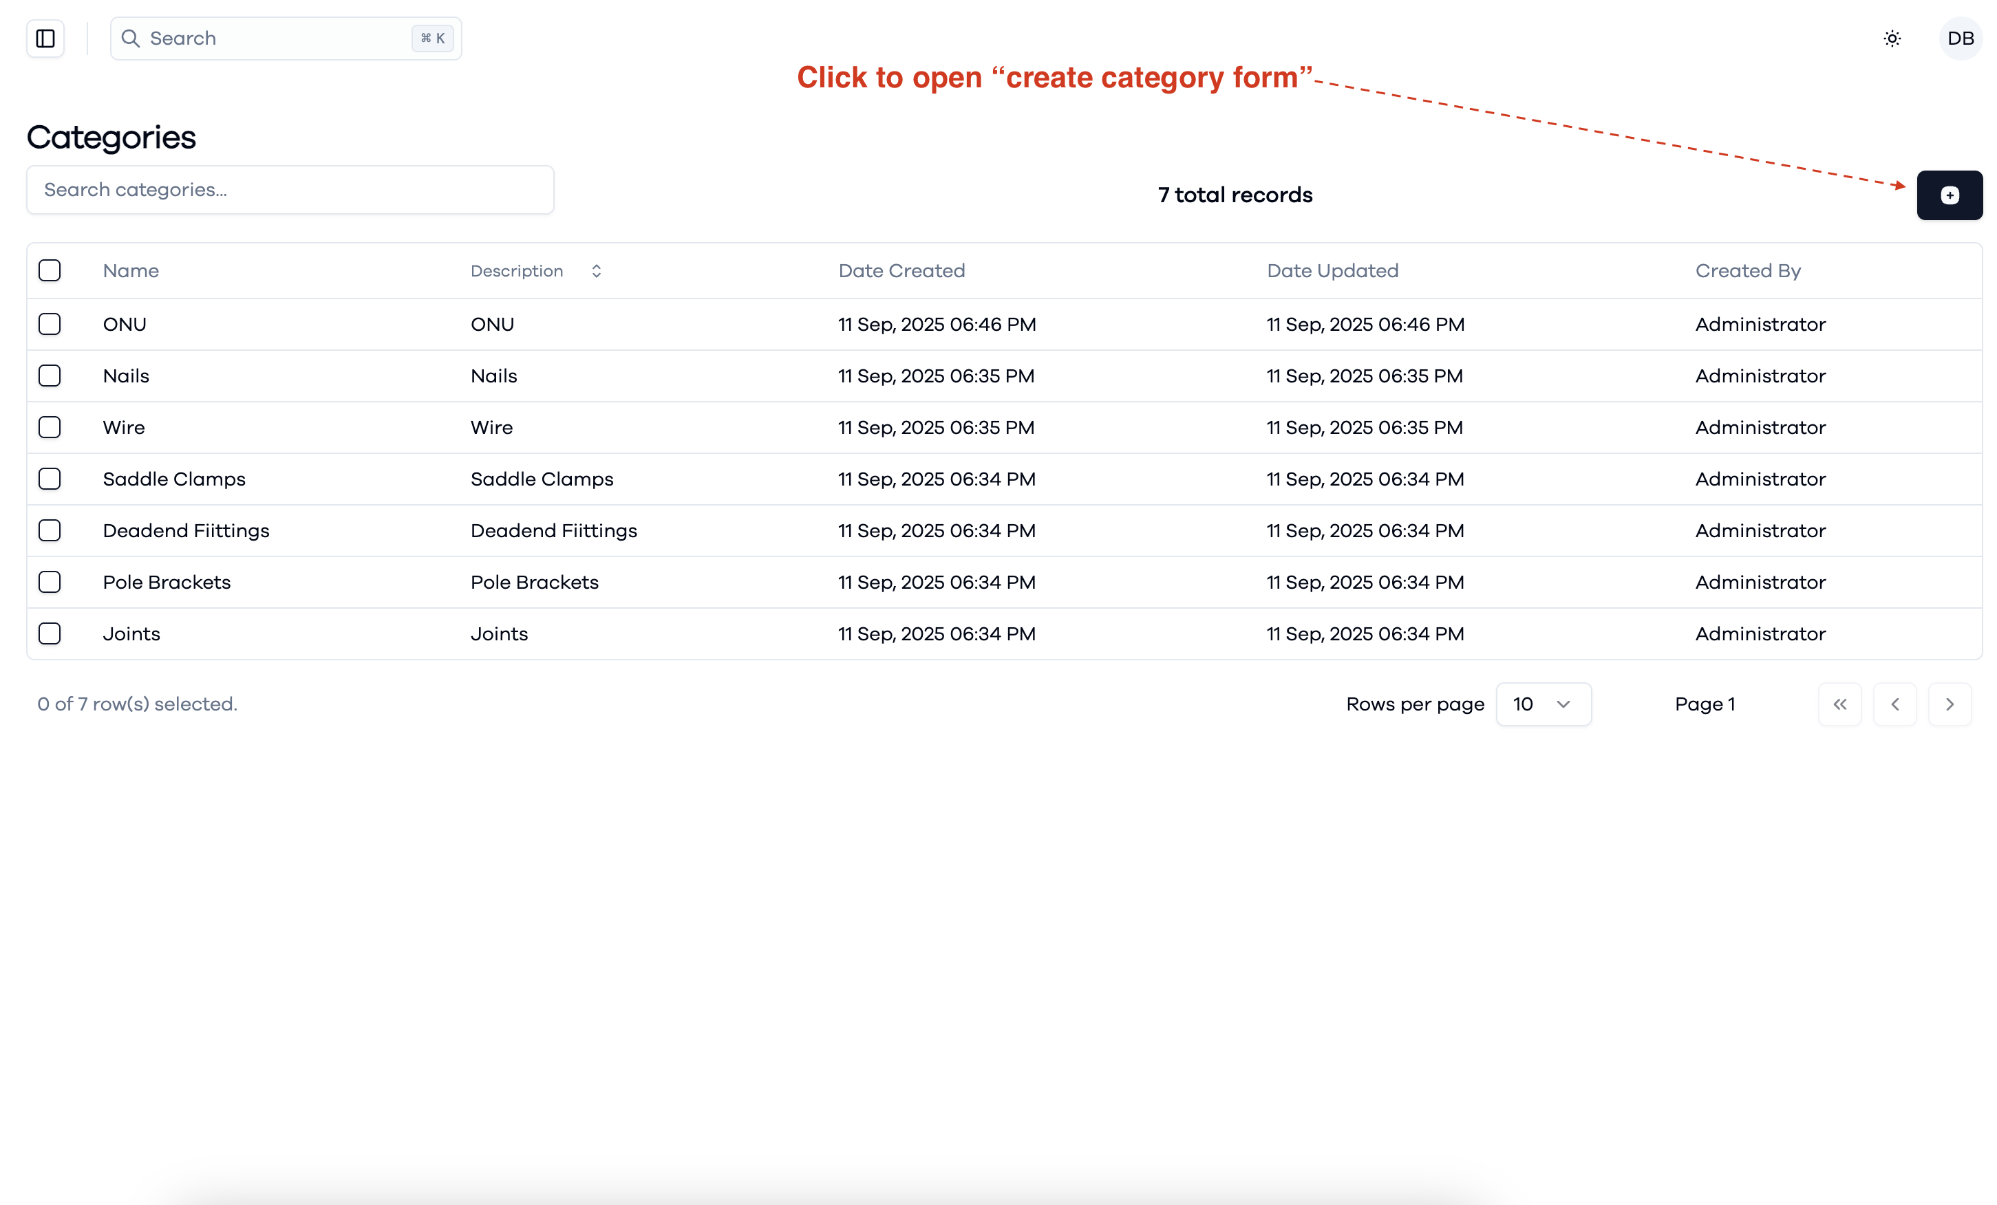Open the DB user avatar menu
The image size is (1997, 1205).
1961,38
